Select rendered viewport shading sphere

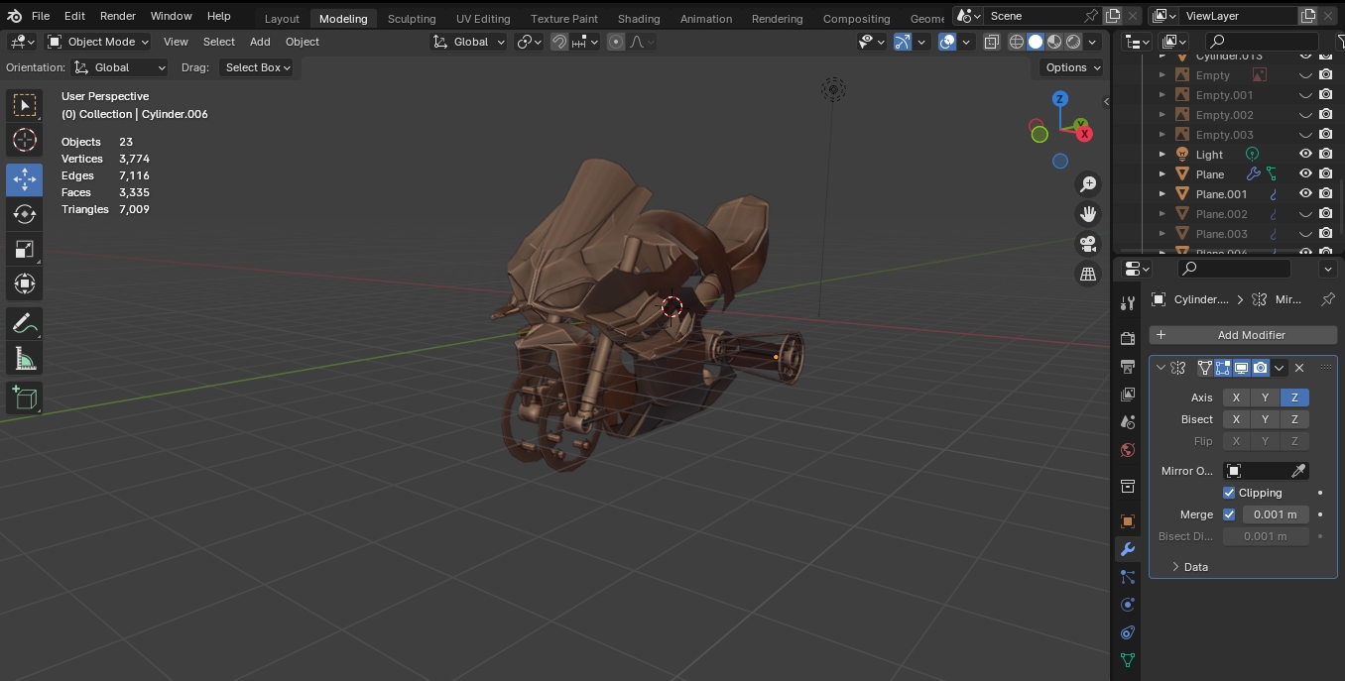1073,42
